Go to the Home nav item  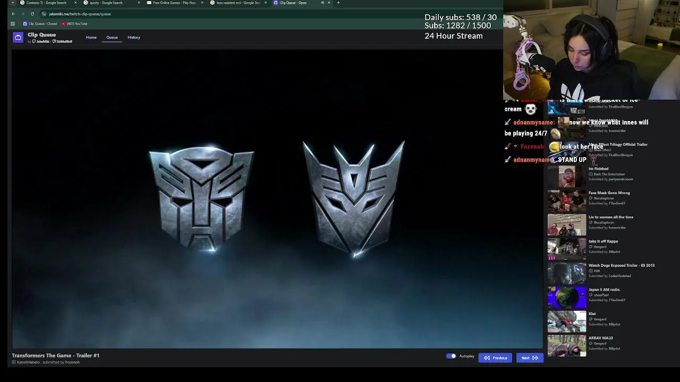pos(91,38)
